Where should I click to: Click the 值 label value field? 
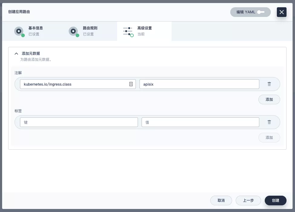point(200,122)
